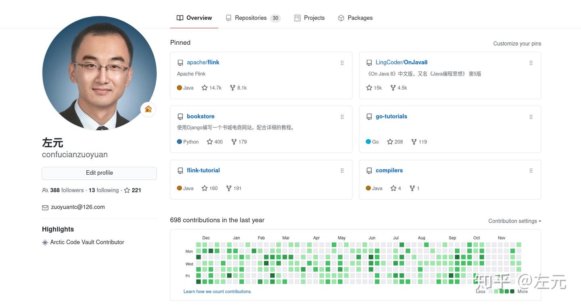Click the drag handle on bookstore card
This screenshot has width=581, height=305.
pos(342,117)
